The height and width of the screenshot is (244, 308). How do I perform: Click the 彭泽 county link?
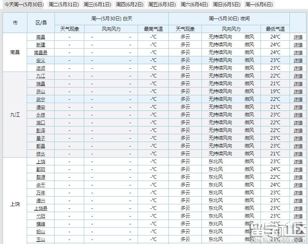[41, 130]
